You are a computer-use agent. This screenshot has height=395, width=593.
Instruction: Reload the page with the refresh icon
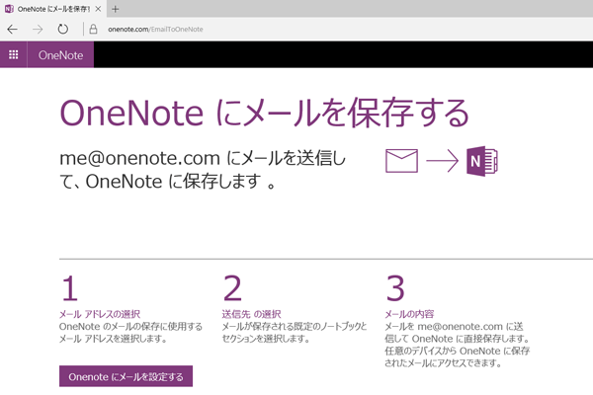(x=63, y=29)
